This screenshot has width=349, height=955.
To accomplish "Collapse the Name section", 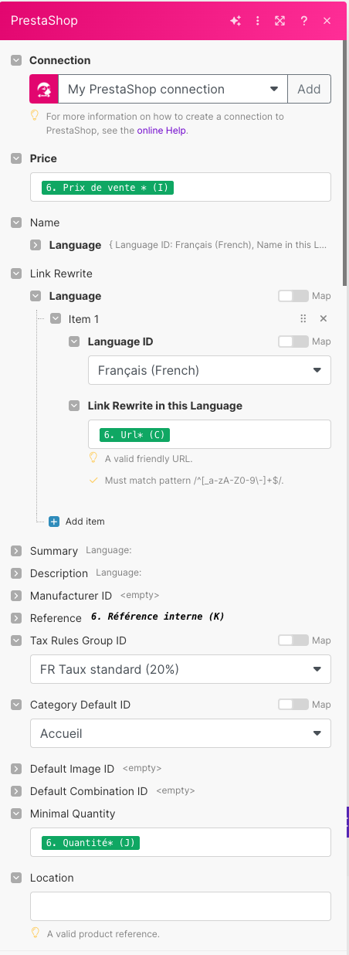I will click(x=16, y=223).
